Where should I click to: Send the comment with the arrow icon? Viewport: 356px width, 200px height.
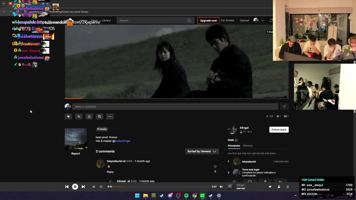click(284, 107)
